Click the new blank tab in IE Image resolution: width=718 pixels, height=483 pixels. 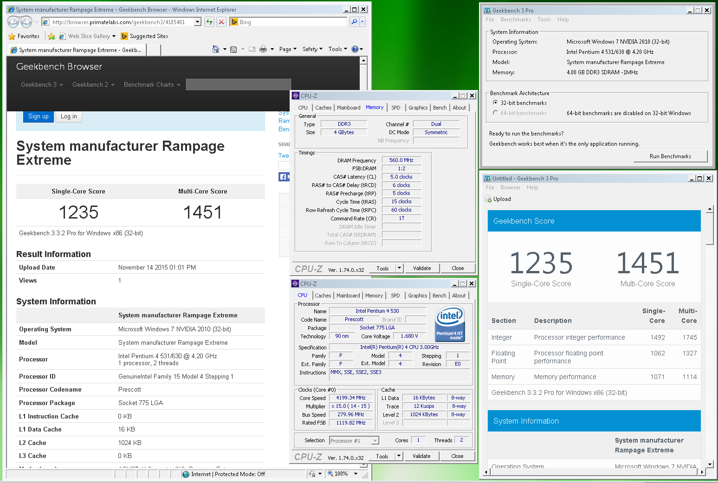point(154,50)
